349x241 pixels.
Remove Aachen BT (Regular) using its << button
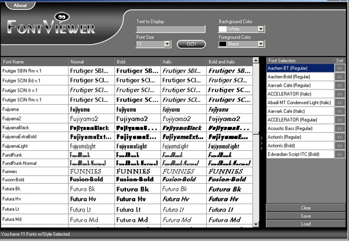[340, 68]
